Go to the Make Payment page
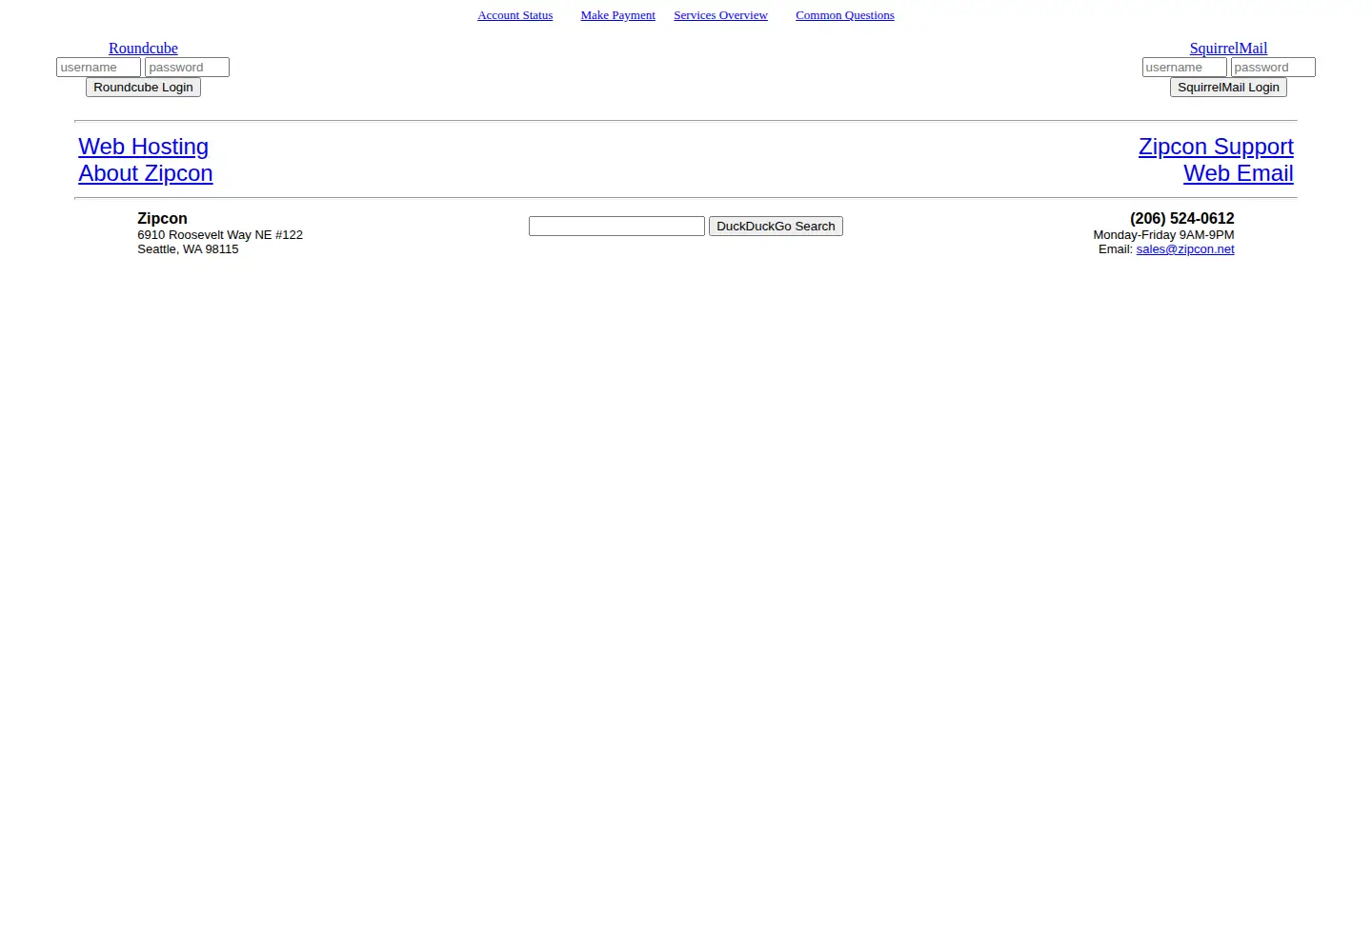The height and width of the screenshot is (952, 1372). (617, 15)
